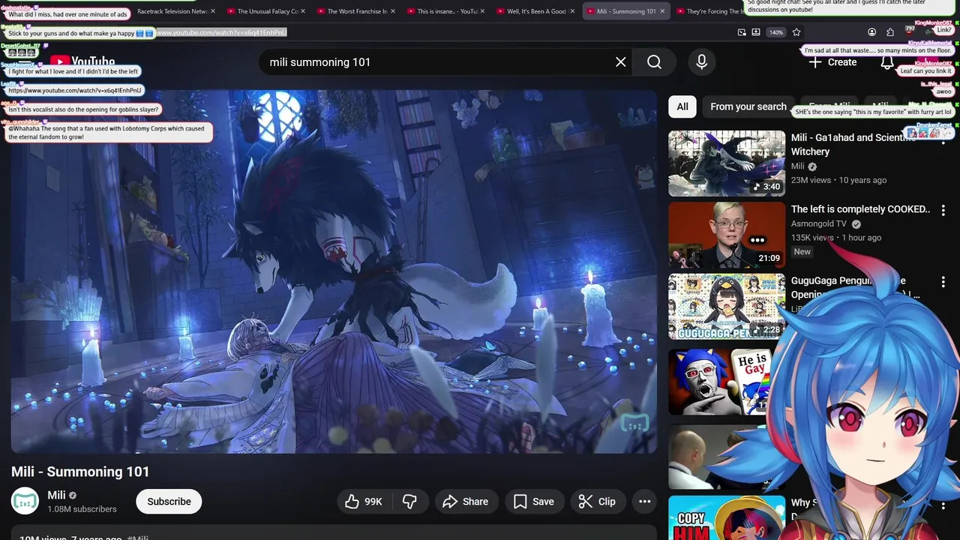960x540 pixels.
Task: Click 'Mili - Ga1ahad and Scientific Witchery' title
Action: pyautogui.click(x=853, y=144)
